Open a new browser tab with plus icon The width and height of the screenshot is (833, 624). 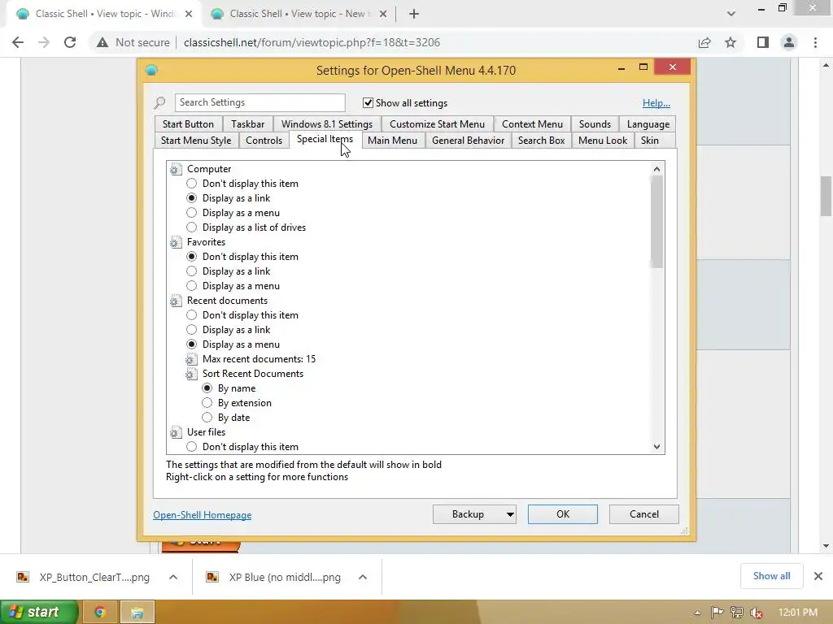(x=414, y=14)
